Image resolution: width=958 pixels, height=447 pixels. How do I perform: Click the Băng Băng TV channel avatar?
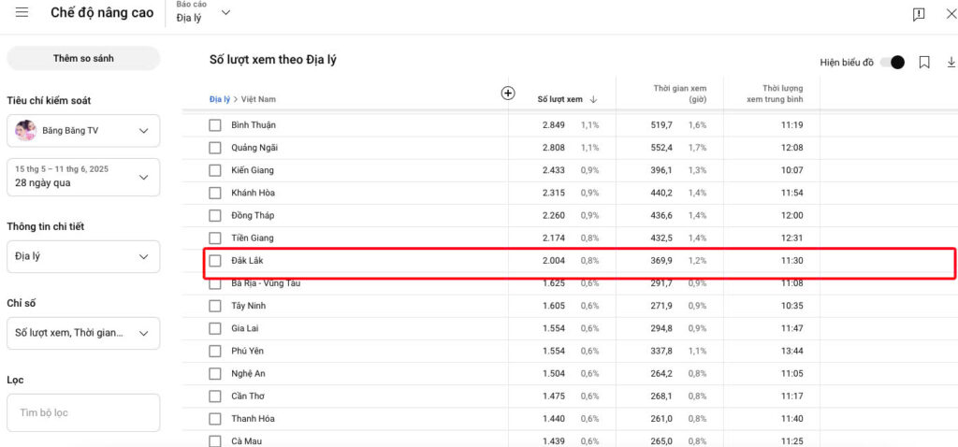coord(26,131)
